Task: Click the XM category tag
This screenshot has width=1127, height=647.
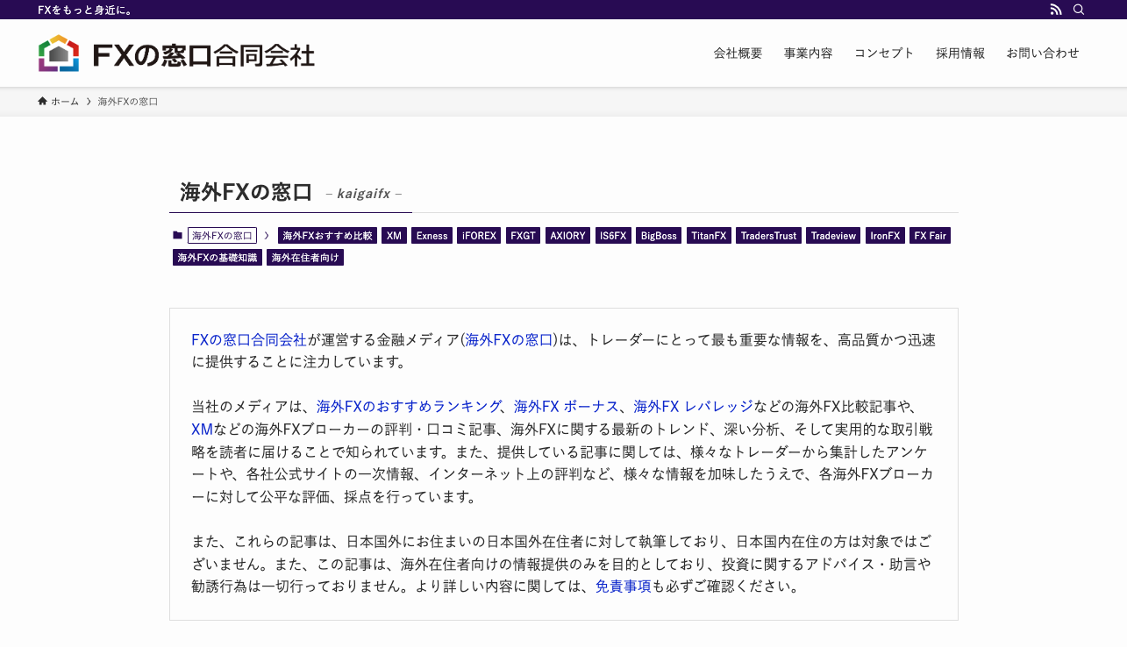Action: 394,236
